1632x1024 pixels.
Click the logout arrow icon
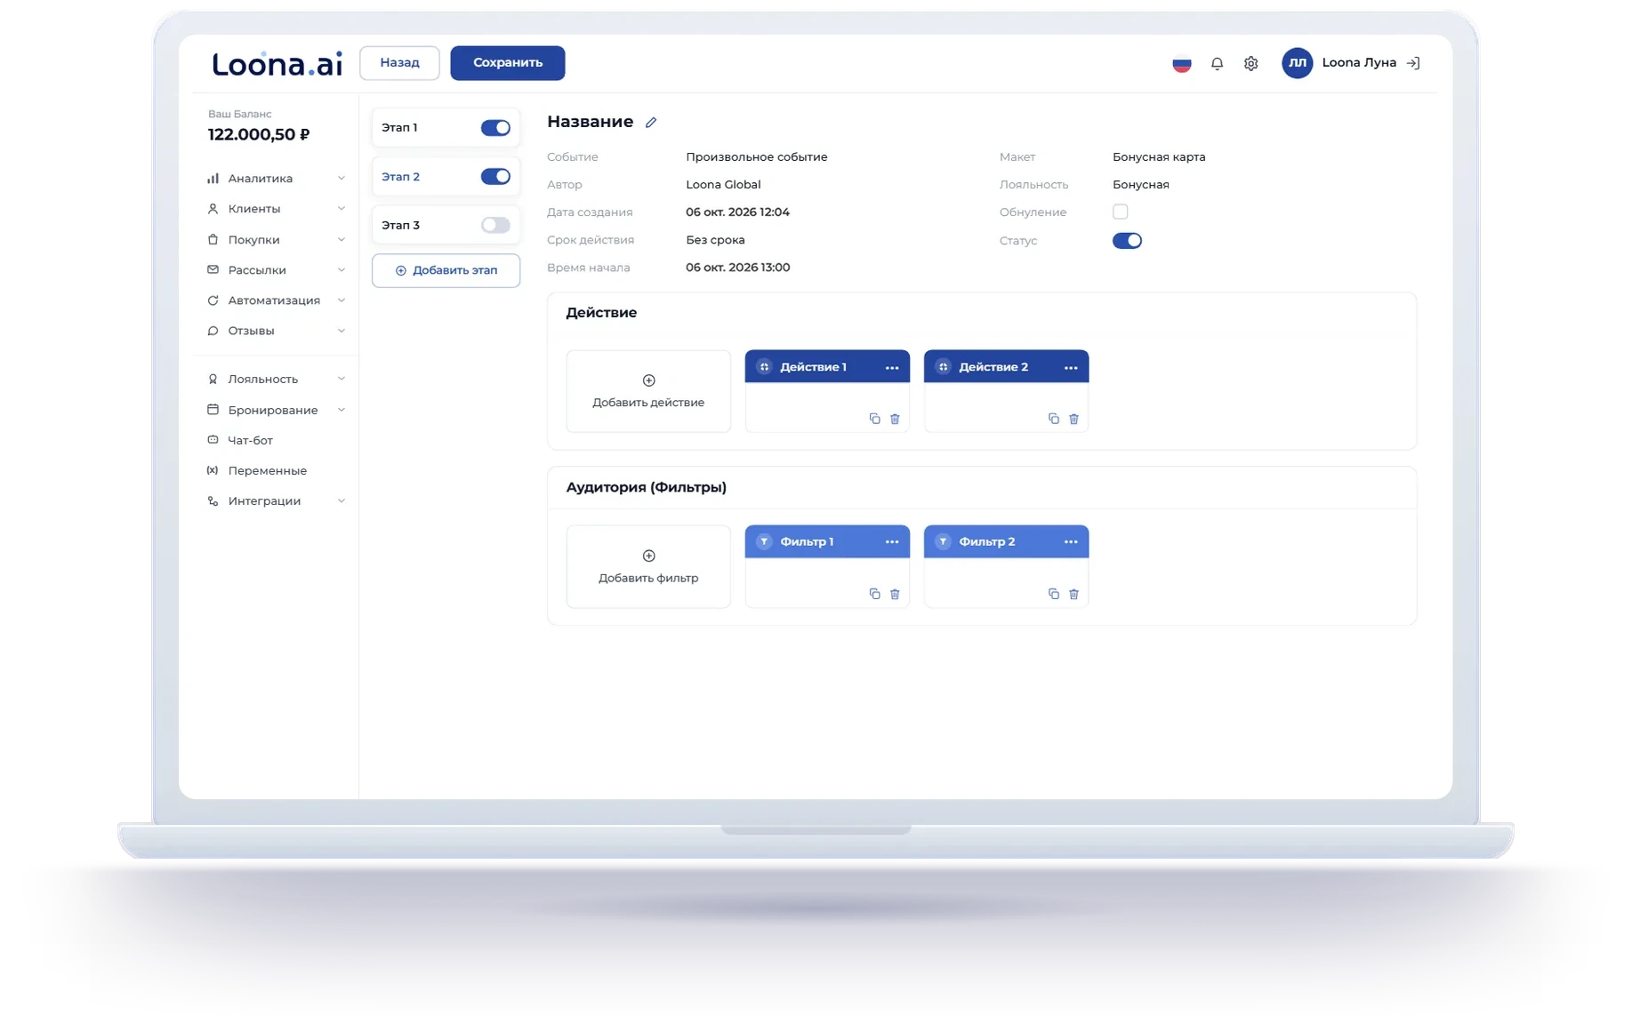tap(1413, 63)
